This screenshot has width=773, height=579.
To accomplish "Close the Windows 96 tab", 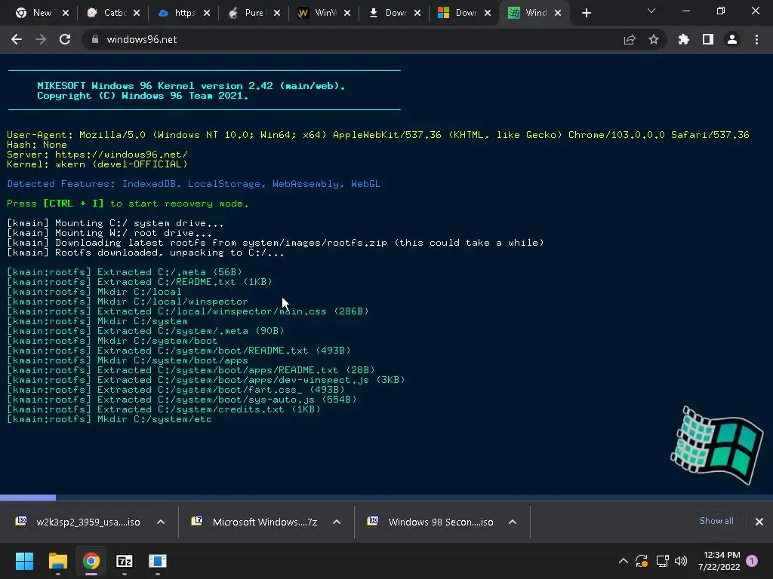I will click(558, 13).
